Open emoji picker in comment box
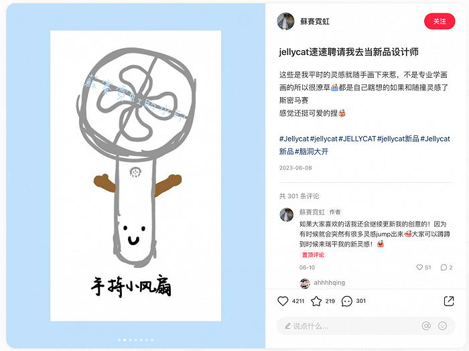 click(442, 326)
